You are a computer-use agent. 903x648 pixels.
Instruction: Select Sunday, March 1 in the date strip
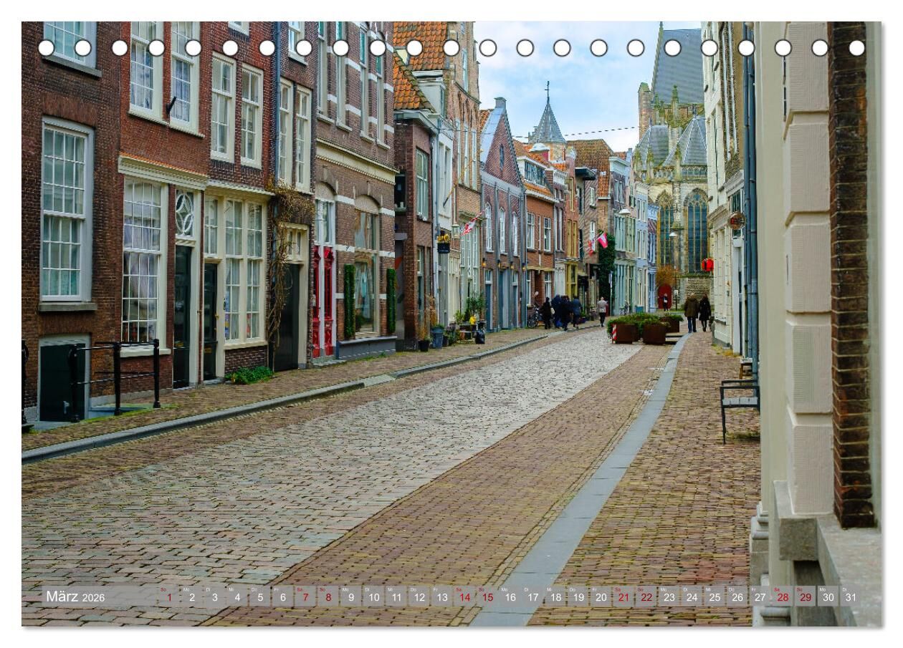point(168,596)
